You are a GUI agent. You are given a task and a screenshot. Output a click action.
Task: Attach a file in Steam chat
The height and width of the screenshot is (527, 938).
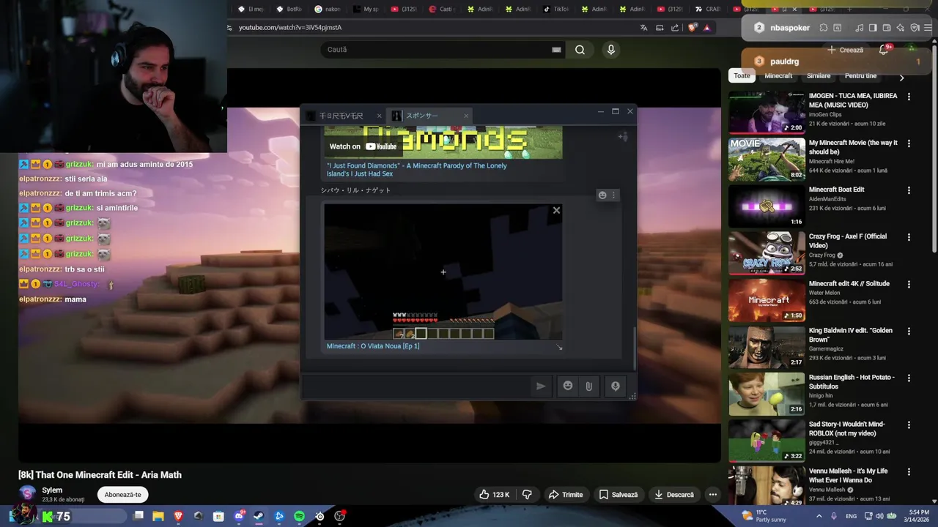588,386
